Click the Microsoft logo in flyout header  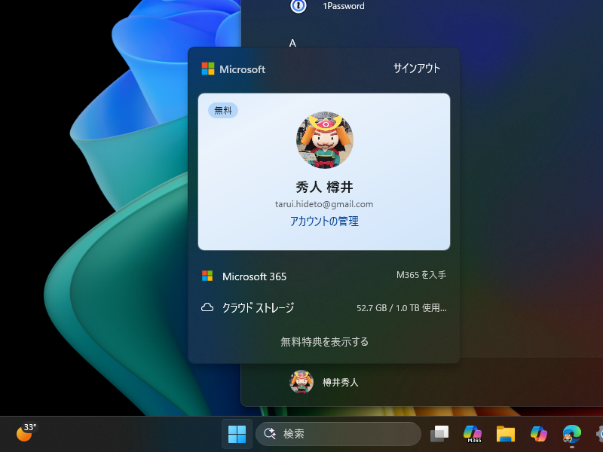tap(208, 69)
